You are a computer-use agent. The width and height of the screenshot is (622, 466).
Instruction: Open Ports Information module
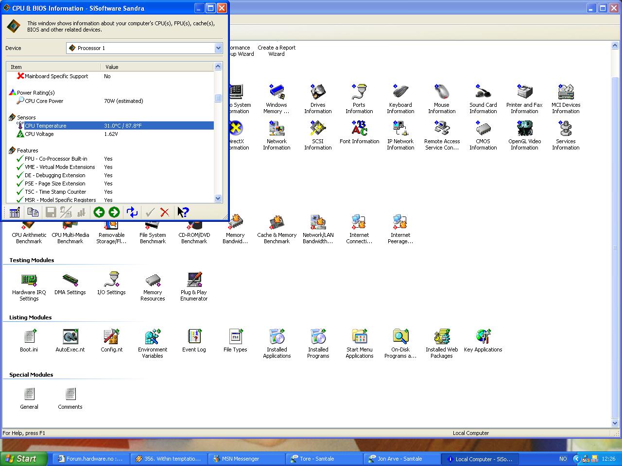359,99
